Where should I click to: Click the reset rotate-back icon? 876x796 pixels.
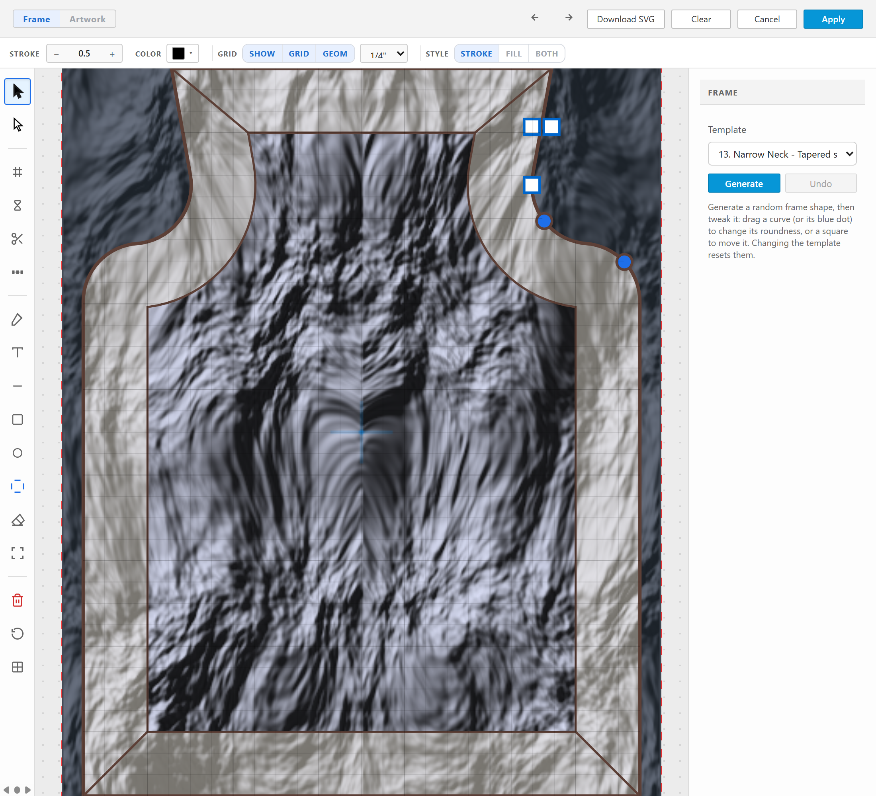click(18, 634)
